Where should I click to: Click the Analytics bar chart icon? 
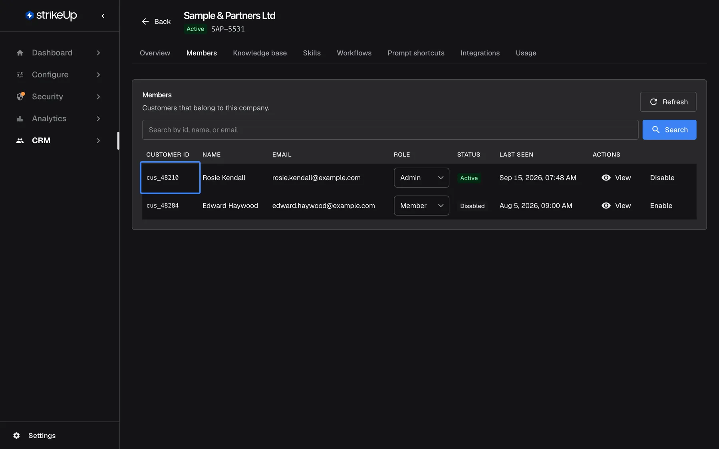(20, 119)
